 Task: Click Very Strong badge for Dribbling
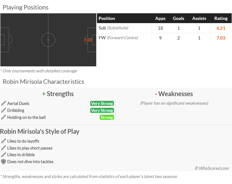point(102,110)
